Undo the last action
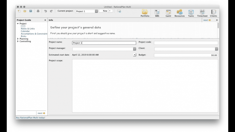 pos(46,11)
